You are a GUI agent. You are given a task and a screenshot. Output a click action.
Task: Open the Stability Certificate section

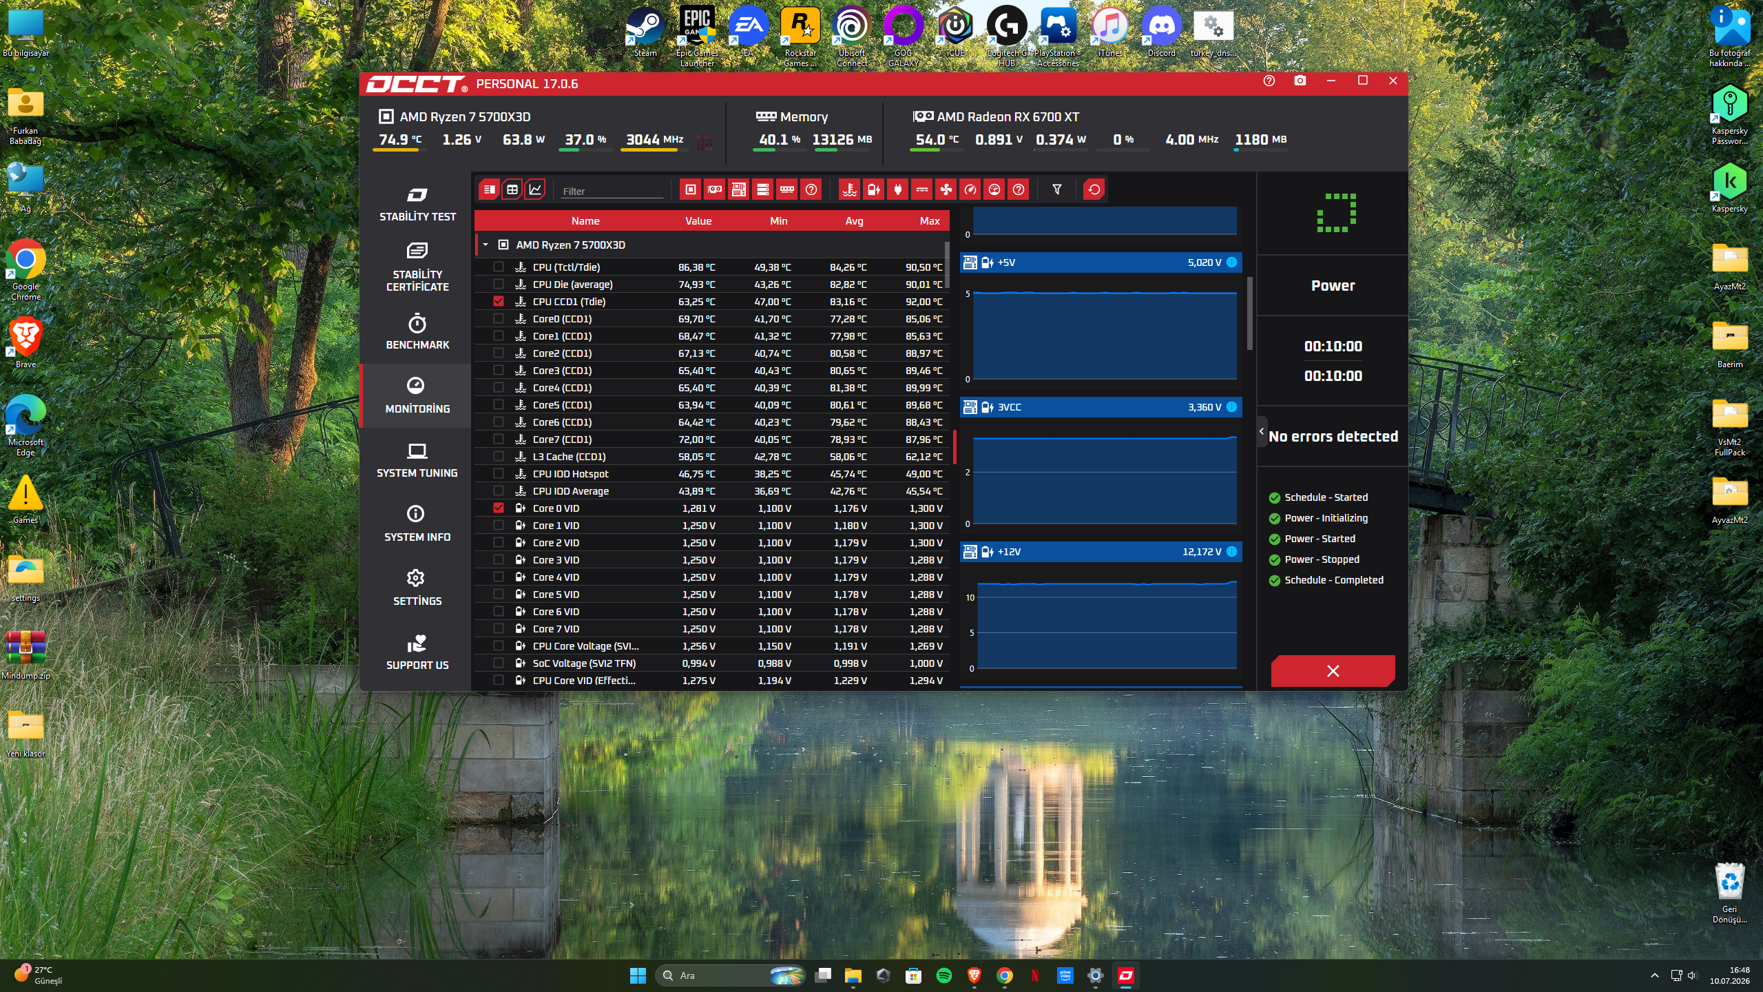coord(417,267)
